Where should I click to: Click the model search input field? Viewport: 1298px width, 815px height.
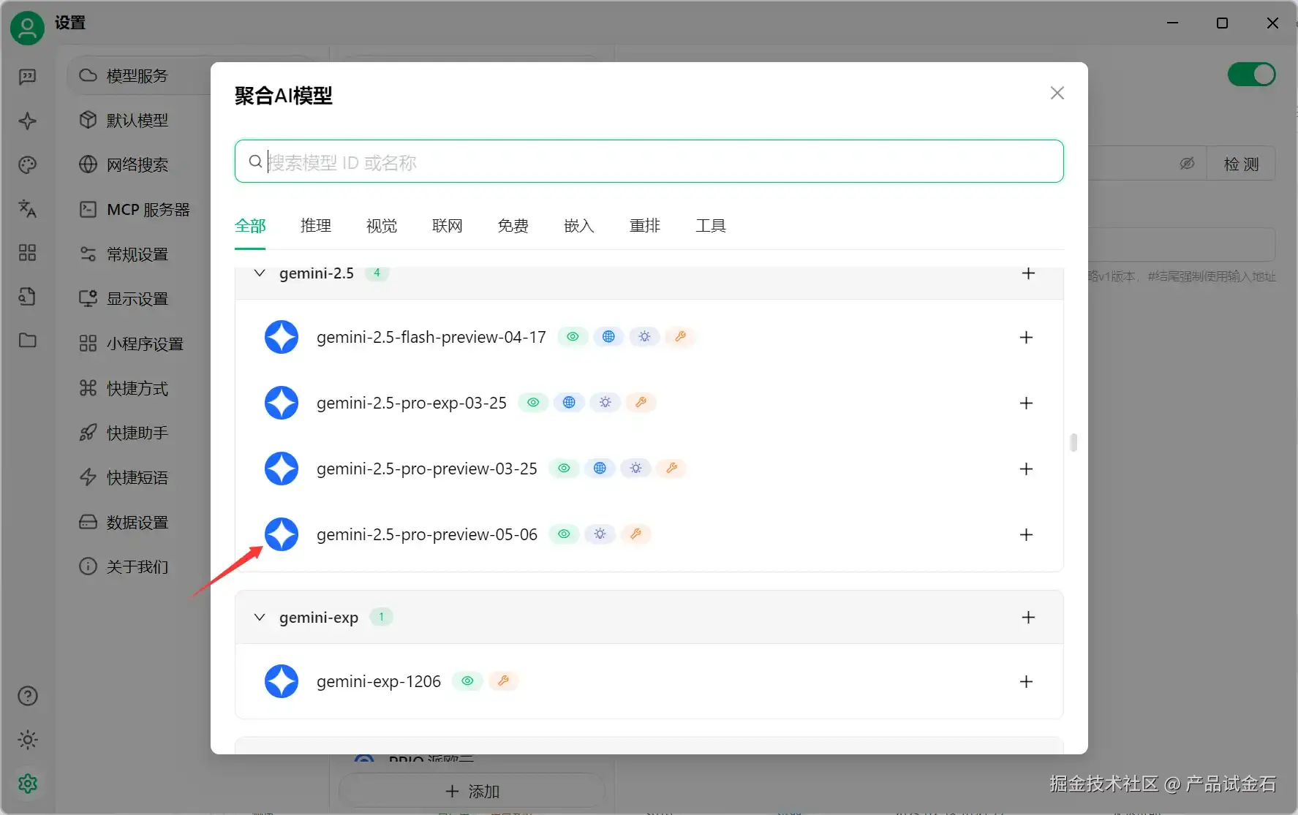click(x=649, y=162)
